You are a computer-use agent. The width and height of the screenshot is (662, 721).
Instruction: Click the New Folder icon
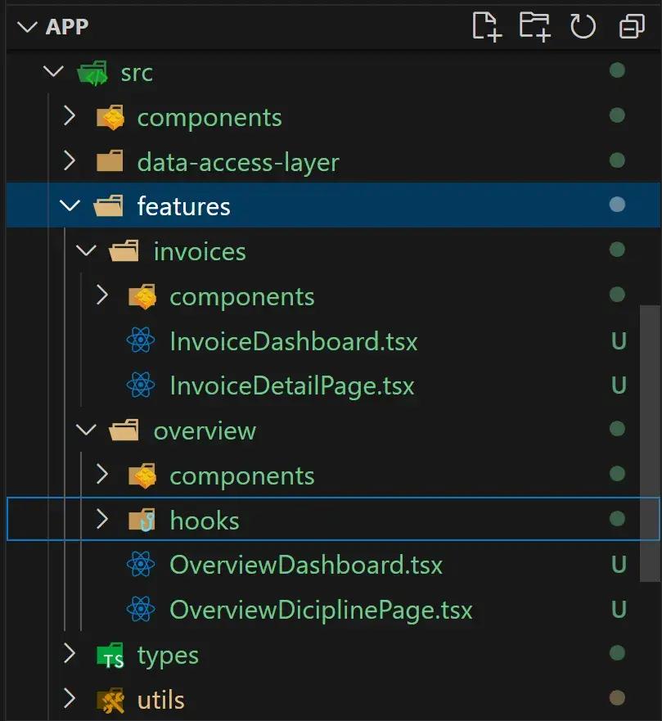535,27
